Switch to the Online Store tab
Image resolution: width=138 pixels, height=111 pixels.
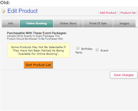click(66, 23)
